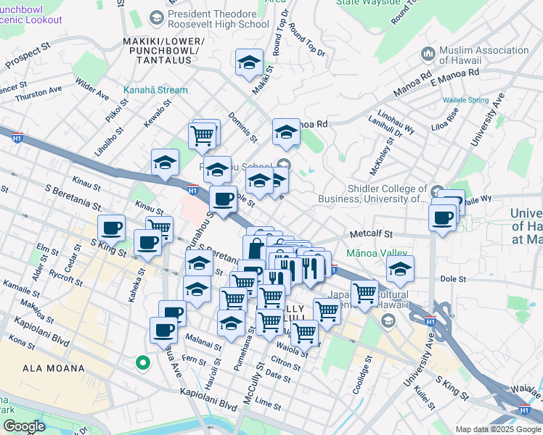Select the E Manoa Rd label
Viewport: 543px width, 435px height.
tap(454, 77)
